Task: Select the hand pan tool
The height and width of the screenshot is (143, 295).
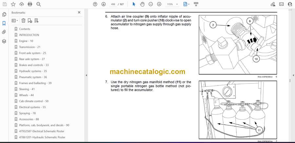Action: point(142,4)
